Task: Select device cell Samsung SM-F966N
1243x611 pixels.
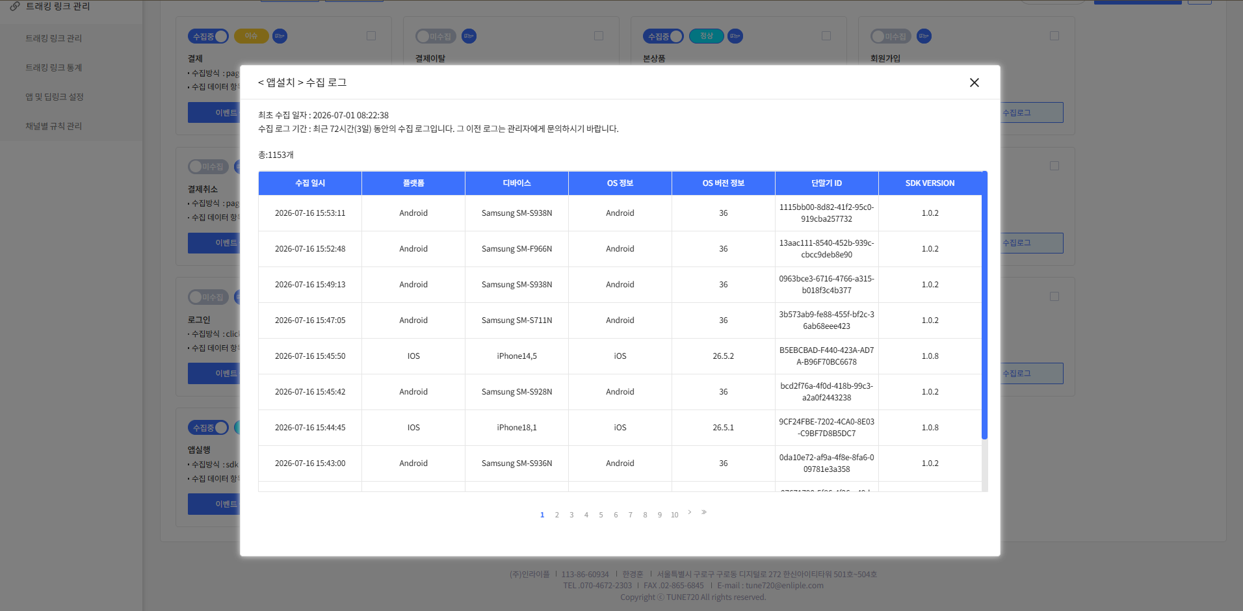Action: [x=517, y=249]
